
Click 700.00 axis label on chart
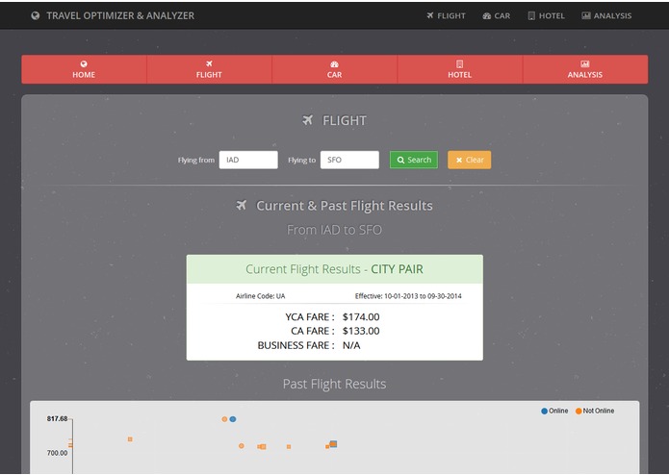(57, 453)
